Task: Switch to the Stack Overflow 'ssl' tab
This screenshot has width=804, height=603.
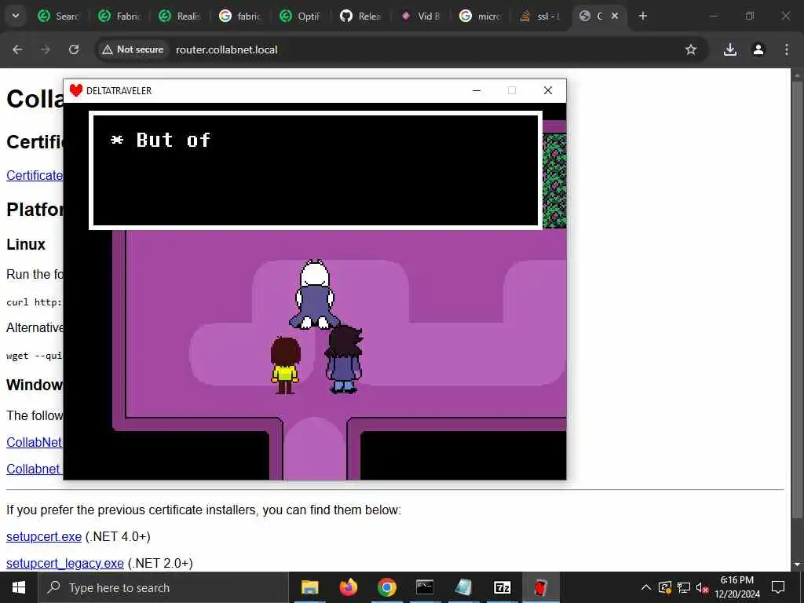Action: tap(540, 16)
